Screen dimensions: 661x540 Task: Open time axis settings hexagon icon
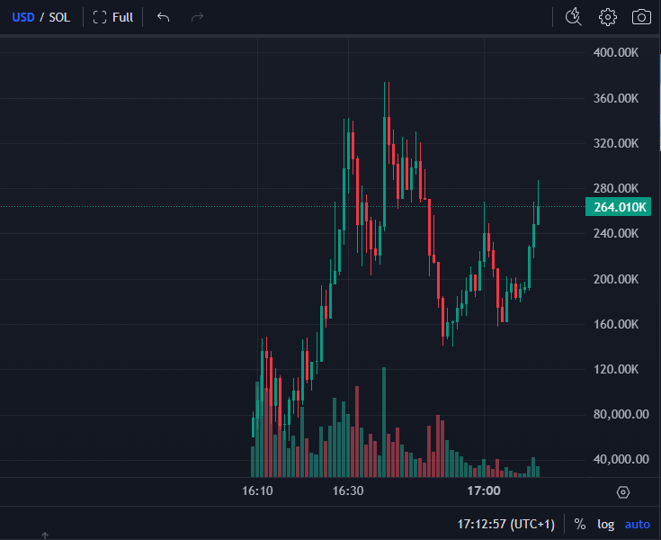pos(622,492)
